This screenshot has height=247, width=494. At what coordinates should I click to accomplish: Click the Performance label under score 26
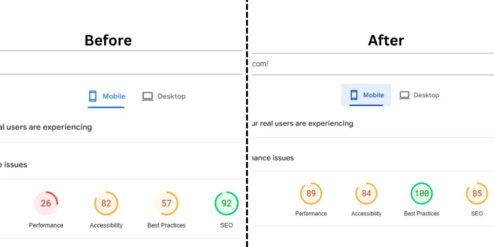(46, 225)
